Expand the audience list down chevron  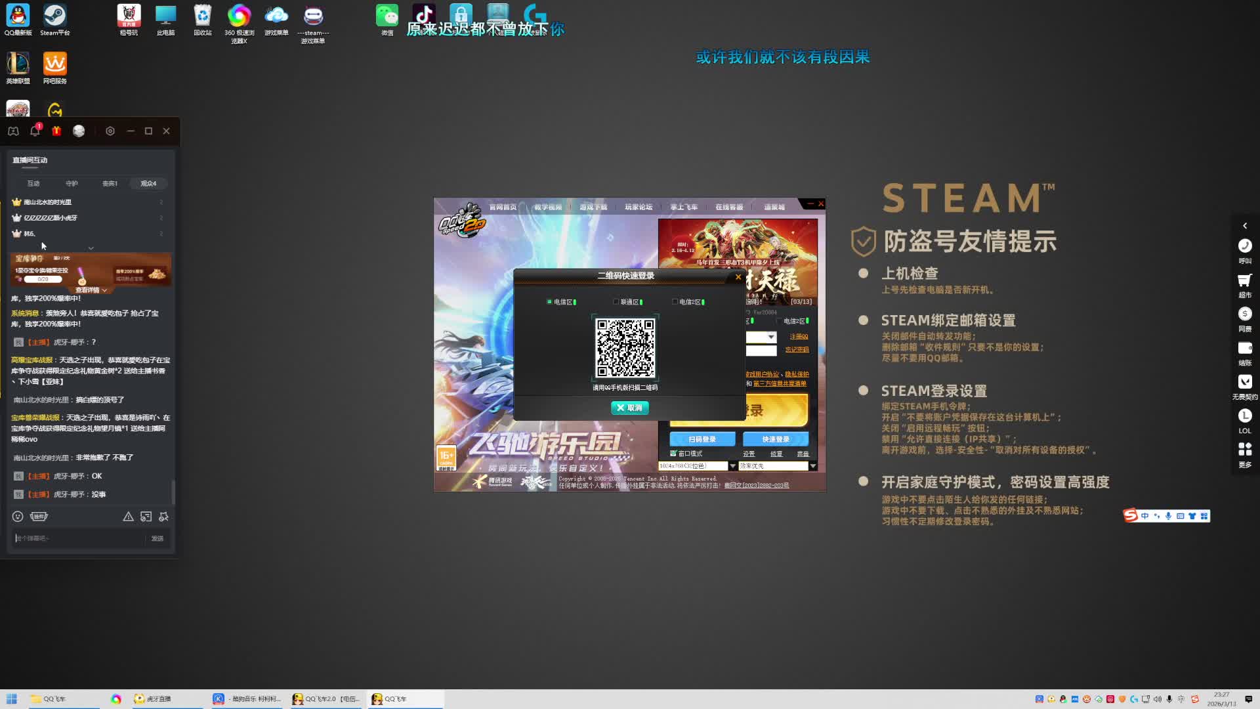pyautogui.click(x=91, y=248)
